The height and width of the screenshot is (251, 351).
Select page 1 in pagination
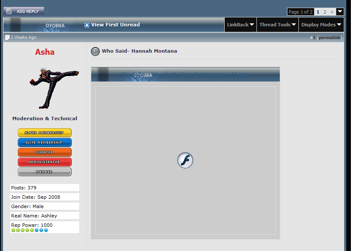pos(318,12)
